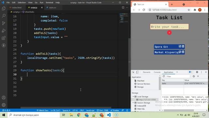This screenshot has height=118, width=209.
Task: Activate DevTools inspect element picker
Action: 133,72
